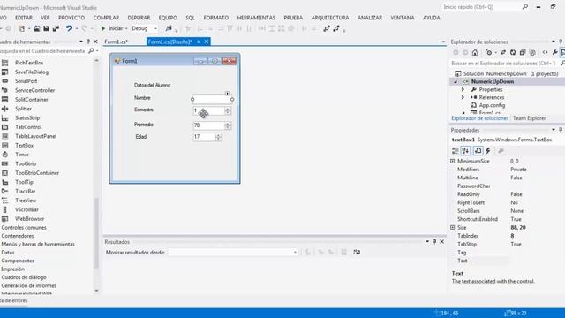Start debugging with the green Iniciar arrow
This screenshot has width=565, height=318.
(103, 28)
